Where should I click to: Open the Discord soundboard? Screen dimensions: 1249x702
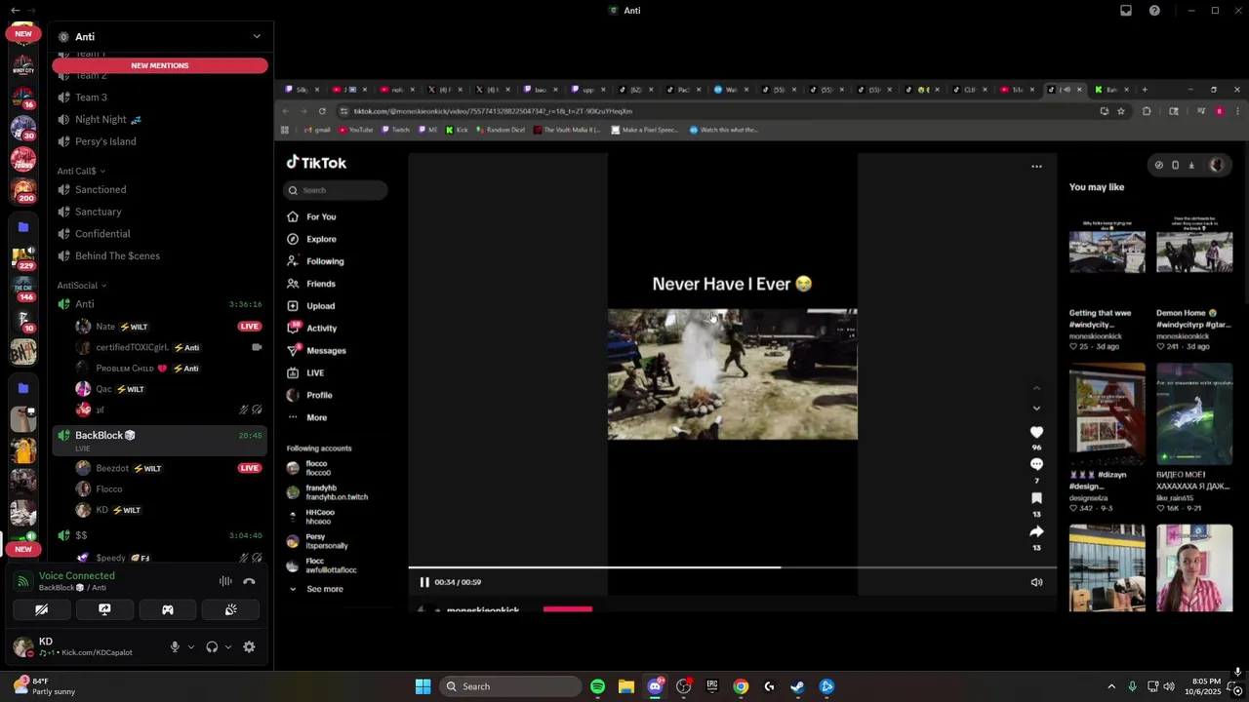(230, 609)
